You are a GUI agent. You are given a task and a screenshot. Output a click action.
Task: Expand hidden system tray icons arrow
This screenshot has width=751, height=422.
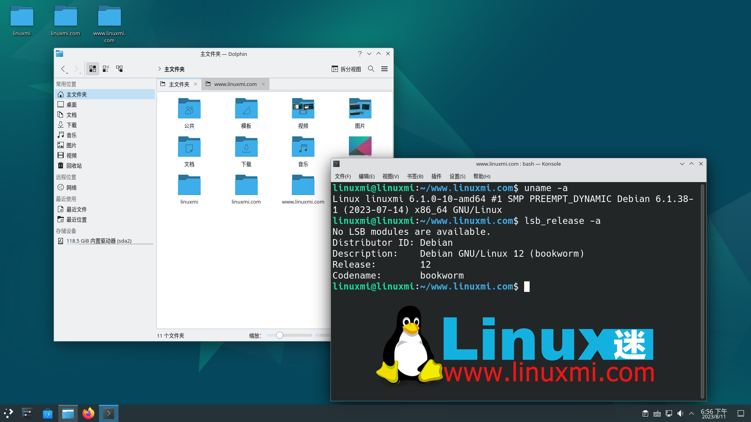coord(692,413)
